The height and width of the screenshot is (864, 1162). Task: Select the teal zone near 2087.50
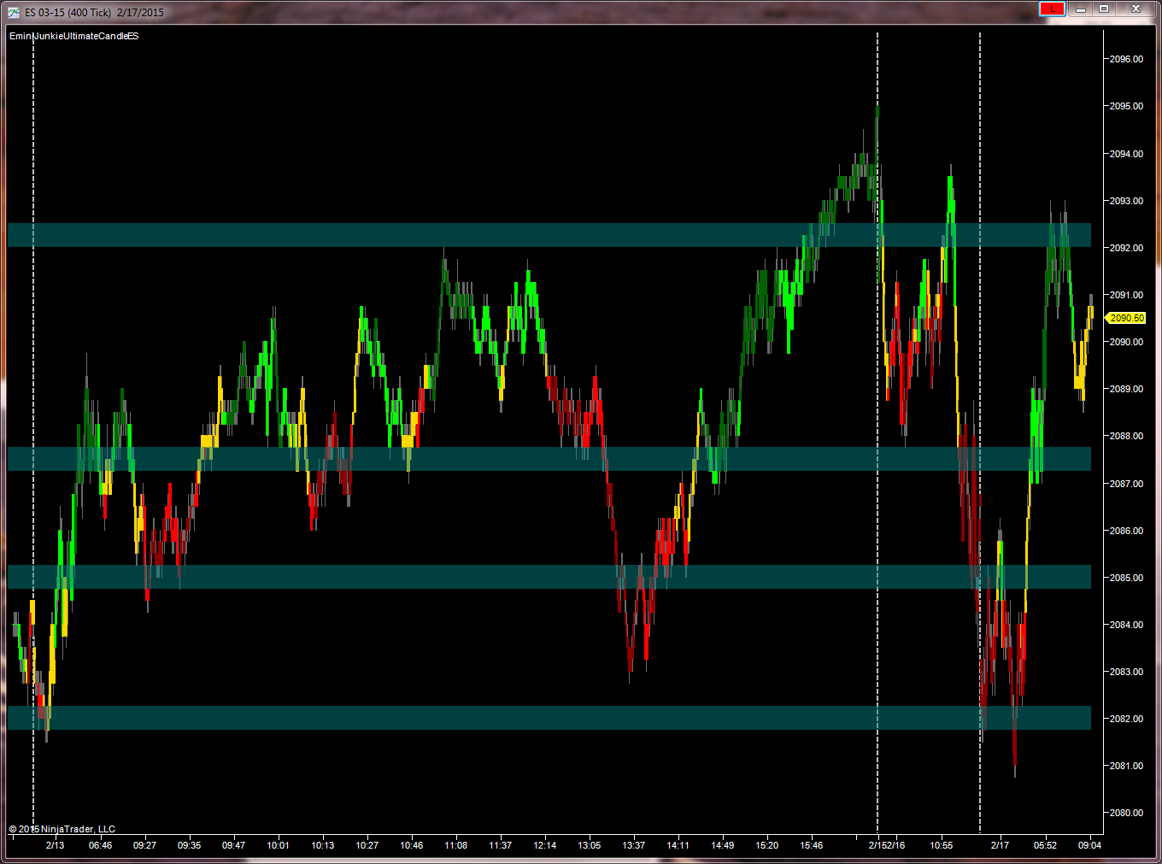click(x=549, y=459)
